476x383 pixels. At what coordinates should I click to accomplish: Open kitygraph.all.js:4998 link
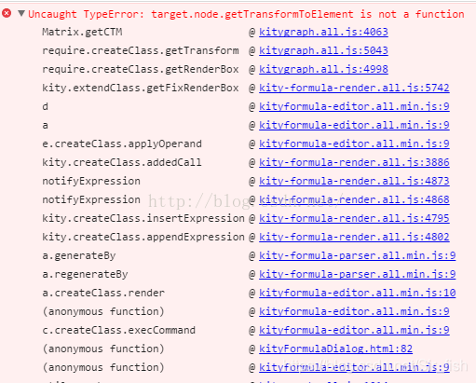click(323, 69)
